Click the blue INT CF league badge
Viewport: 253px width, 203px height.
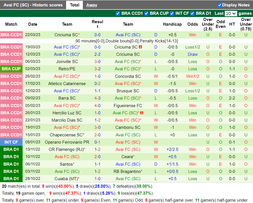[11, 142]
